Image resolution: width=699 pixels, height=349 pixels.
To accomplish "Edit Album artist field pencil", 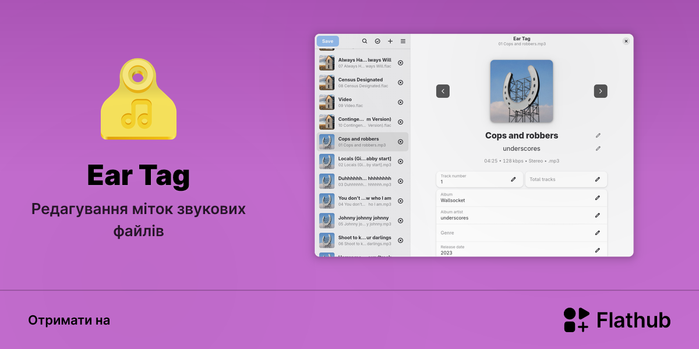I will [597, 215].
